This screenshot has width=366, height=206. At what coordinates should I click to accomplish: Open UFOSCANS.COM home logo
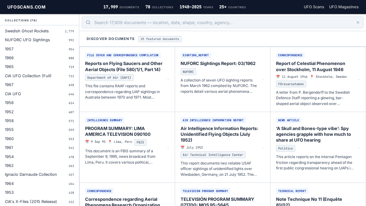27,7
